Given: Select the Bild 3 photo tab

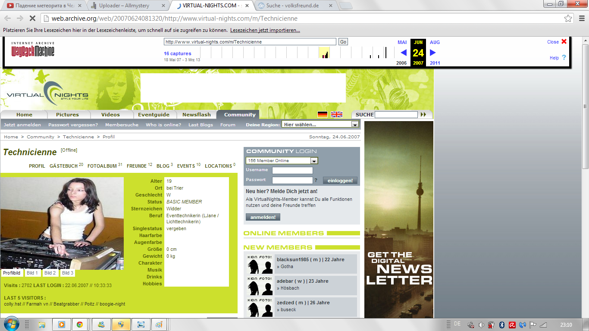Looking at the screenshot, I should tap(68, 273).
